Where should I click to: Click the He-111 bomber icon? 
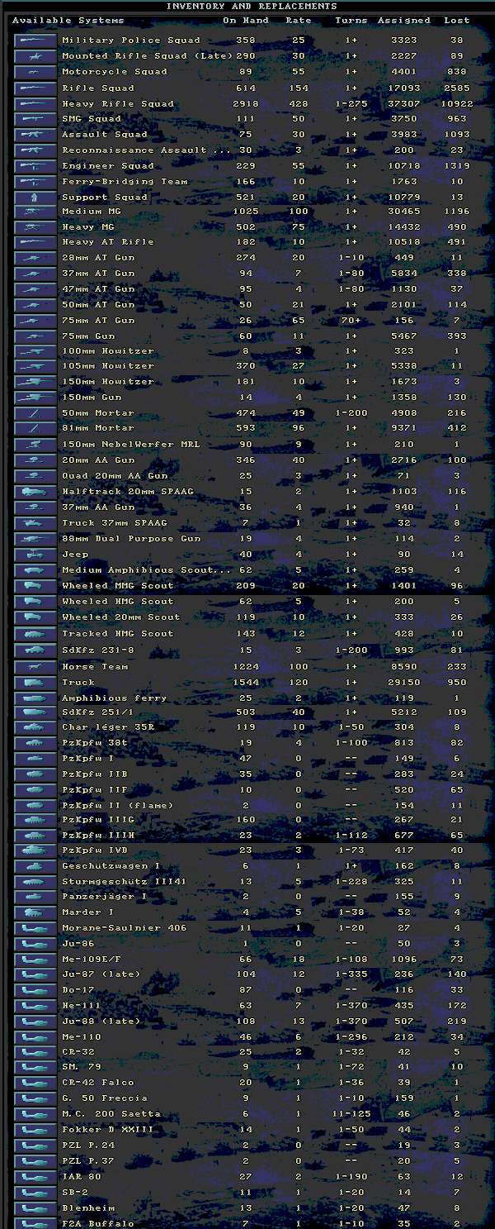click(x=35, y=1005)
